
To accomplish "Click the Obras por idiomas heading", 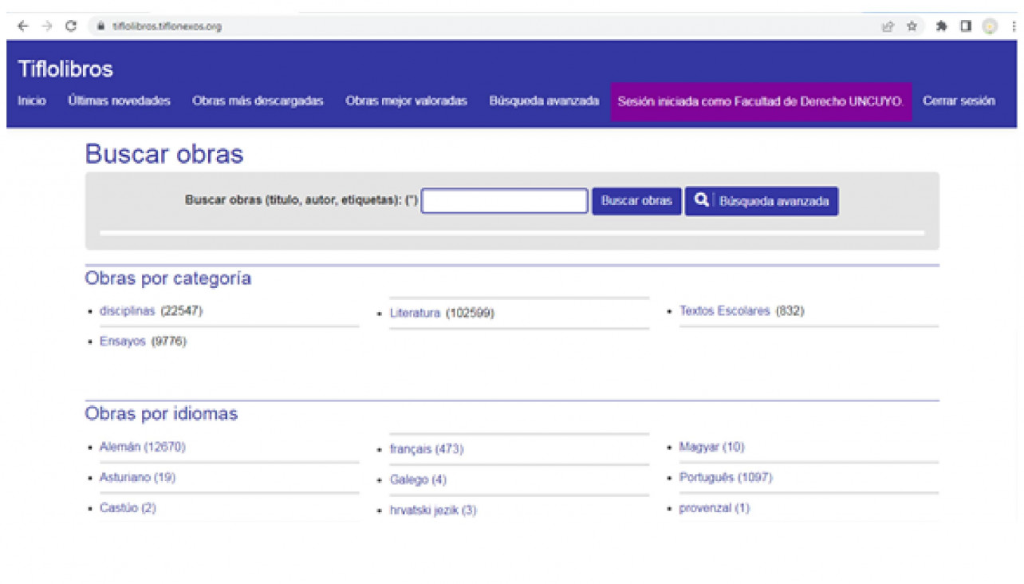I will point(161,414).
